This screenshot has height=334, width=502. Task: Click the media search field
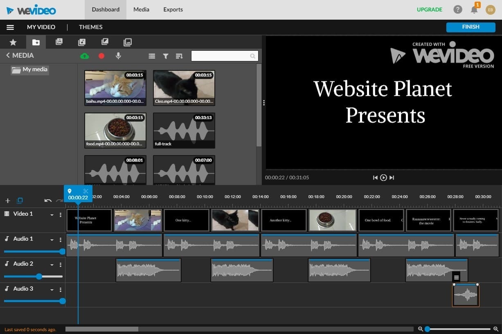tap(225, 56)
